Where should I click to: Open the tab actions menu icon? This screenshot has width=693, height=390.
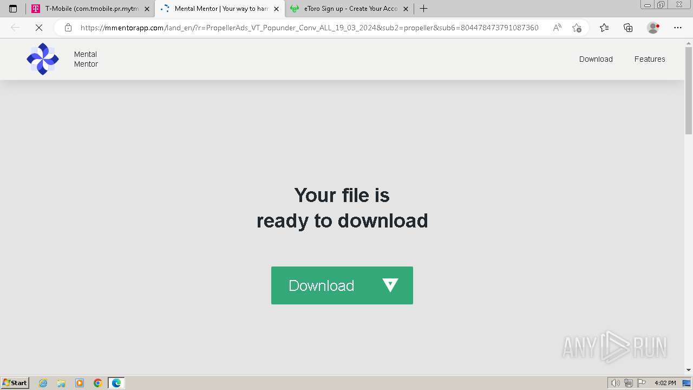(13, 9)
